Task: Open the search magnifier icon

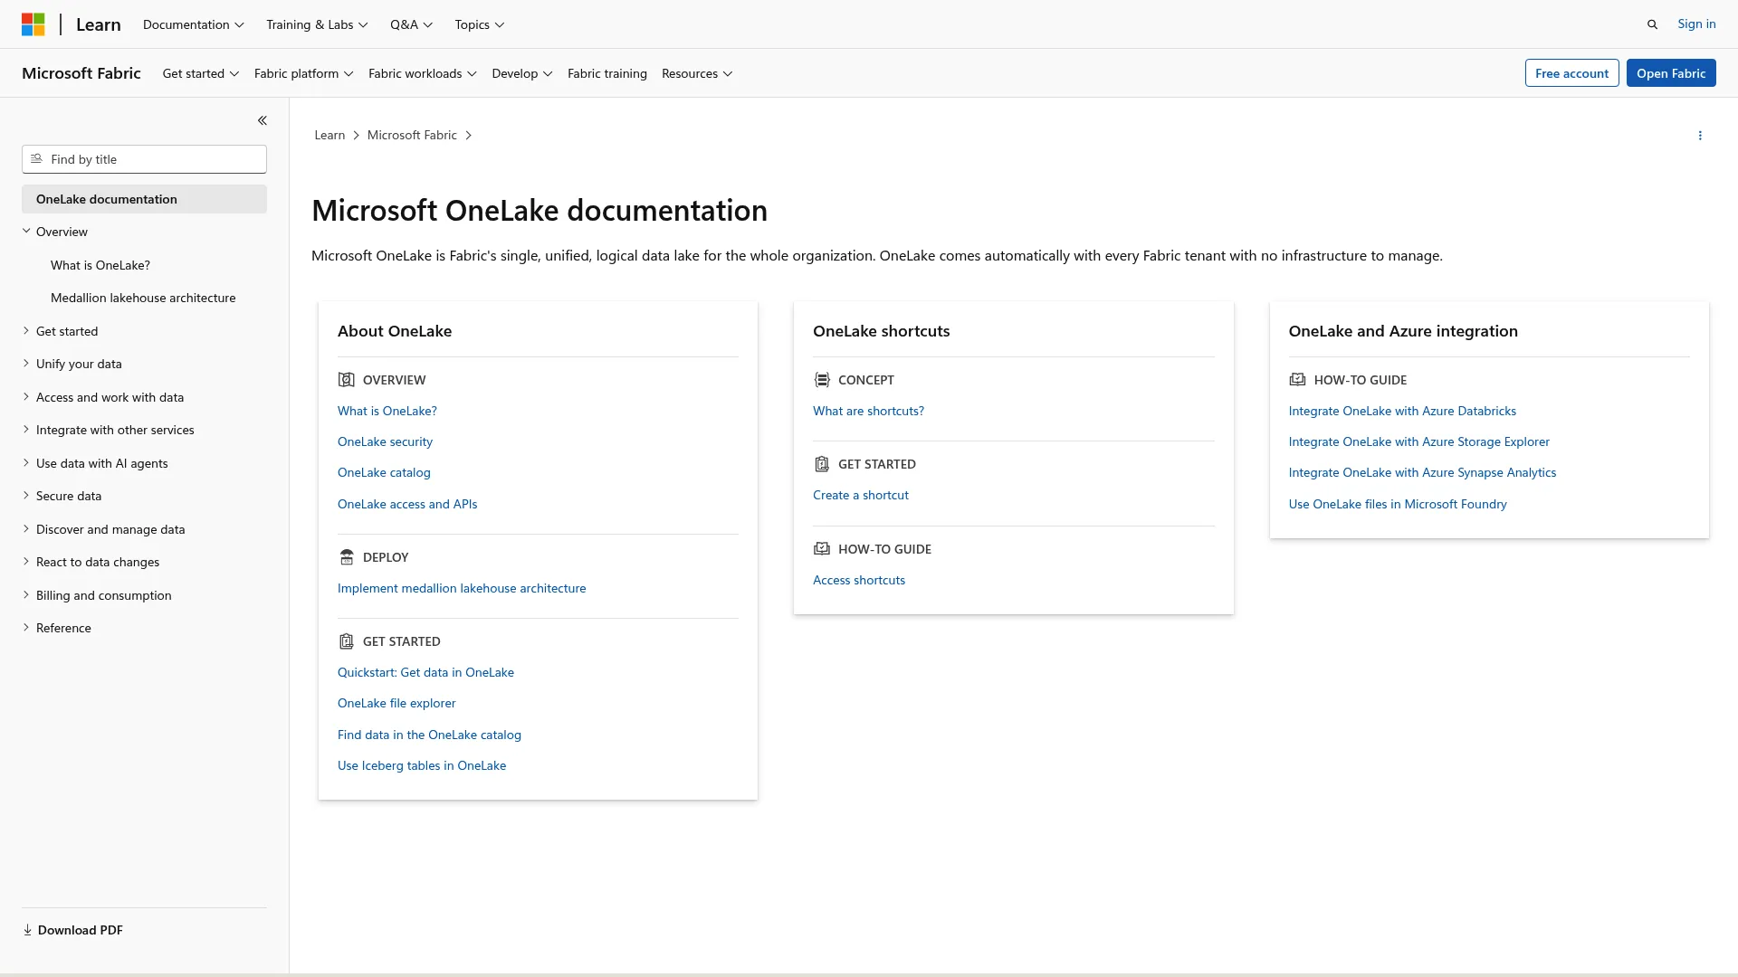Action: click(x=1652, y=24)
